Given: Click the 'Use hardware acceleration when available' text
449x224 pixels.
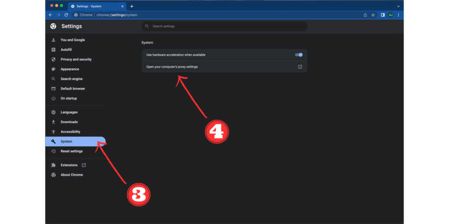Looking at the screenshot, I should 176,55.
